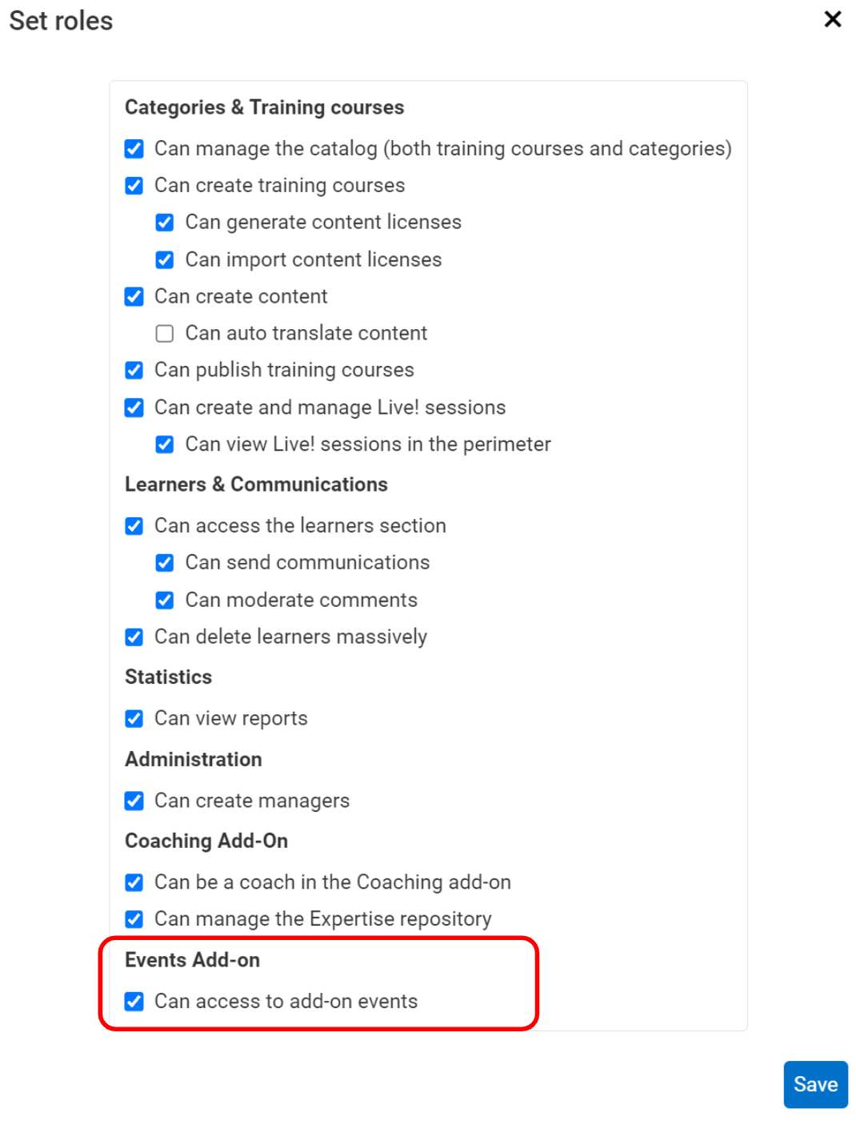The image size is (856, 1125).
Task: Enable Can auto translate content
Action: coord(165,333)
